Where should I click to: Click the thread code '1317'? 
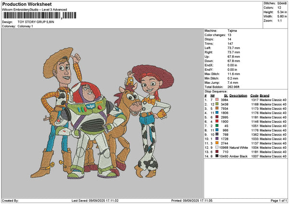[x=255, y=100]
